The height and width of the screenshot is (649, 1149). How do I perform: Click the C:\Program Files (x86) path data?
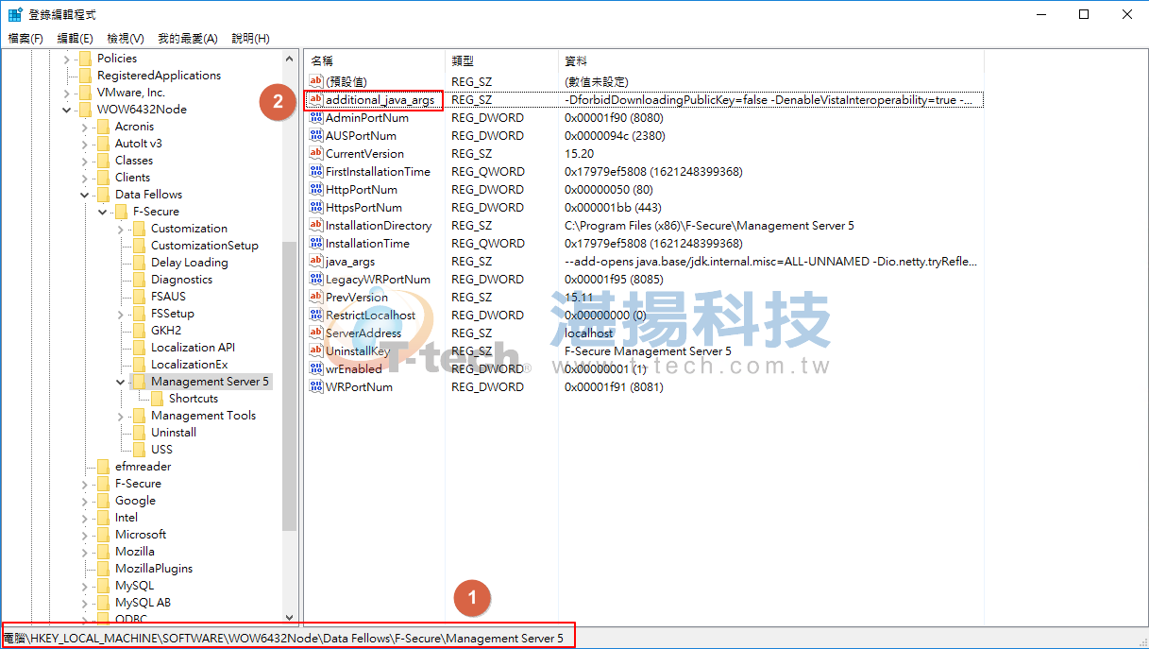[709, 226]
